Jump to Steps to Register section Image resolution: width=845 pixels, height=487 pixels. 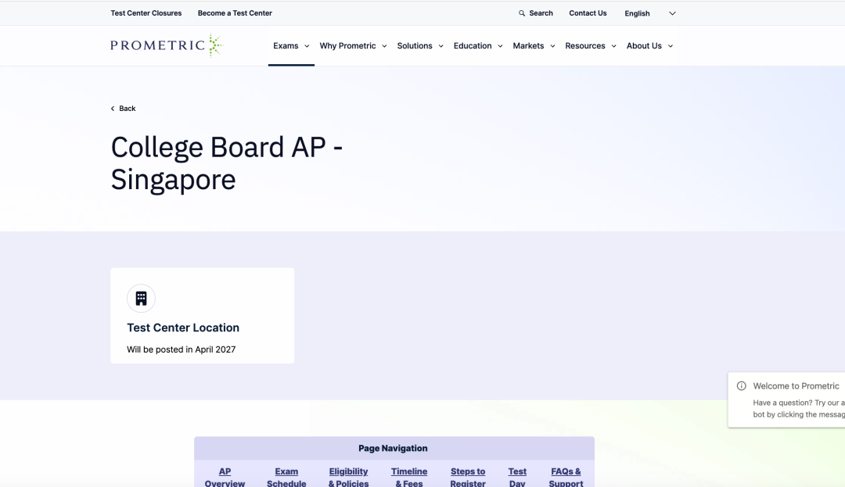(468, 478)
